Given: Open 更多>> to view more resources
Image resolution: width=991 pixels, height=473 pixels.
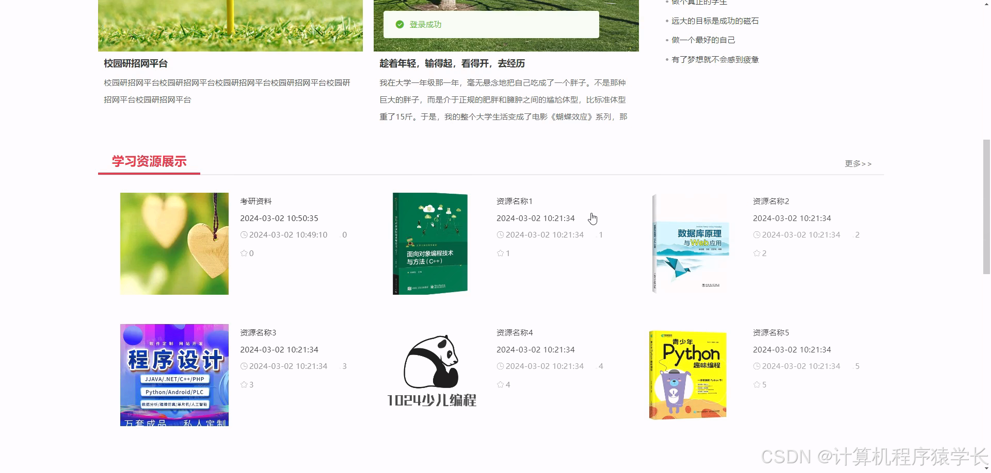Looking at the screenshot, I should tap(858, 163).
